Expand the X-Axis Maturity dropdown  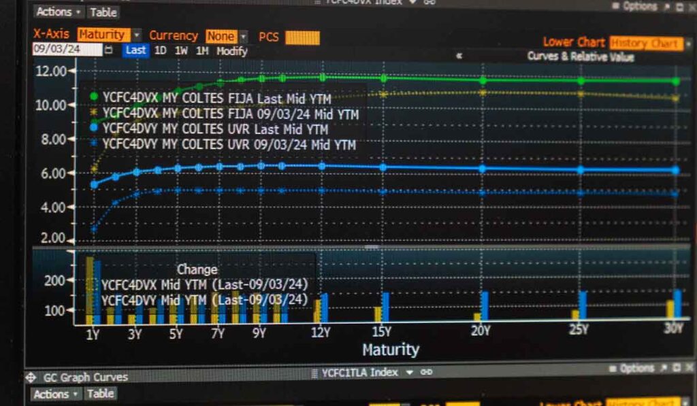[137, 35]
